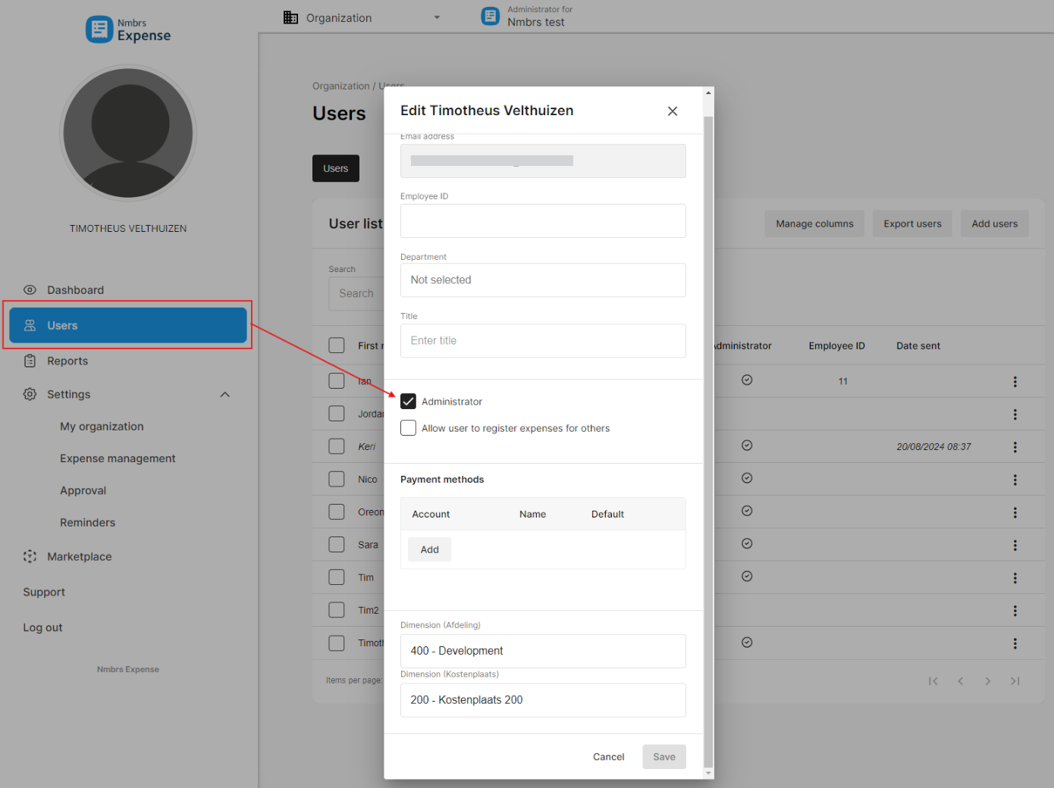
Task: Open Approval settings
Action: (83, 491)
